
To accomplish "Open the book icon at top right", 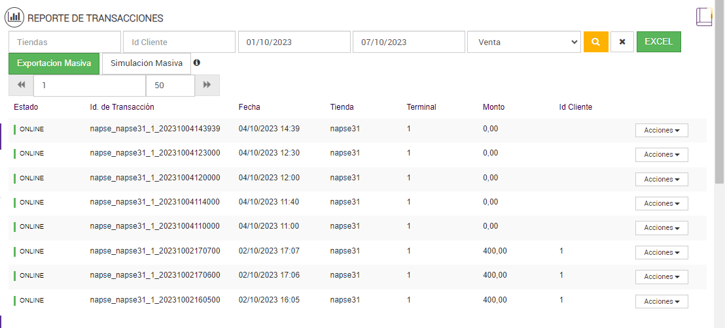I will 703,17.
